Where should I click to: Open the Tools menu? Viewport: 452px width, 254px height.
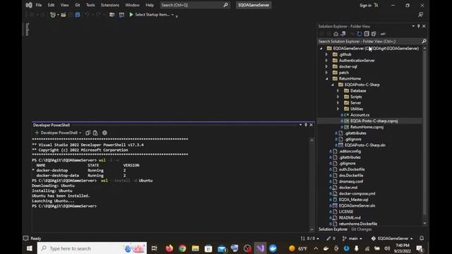[x=90, y=5]
